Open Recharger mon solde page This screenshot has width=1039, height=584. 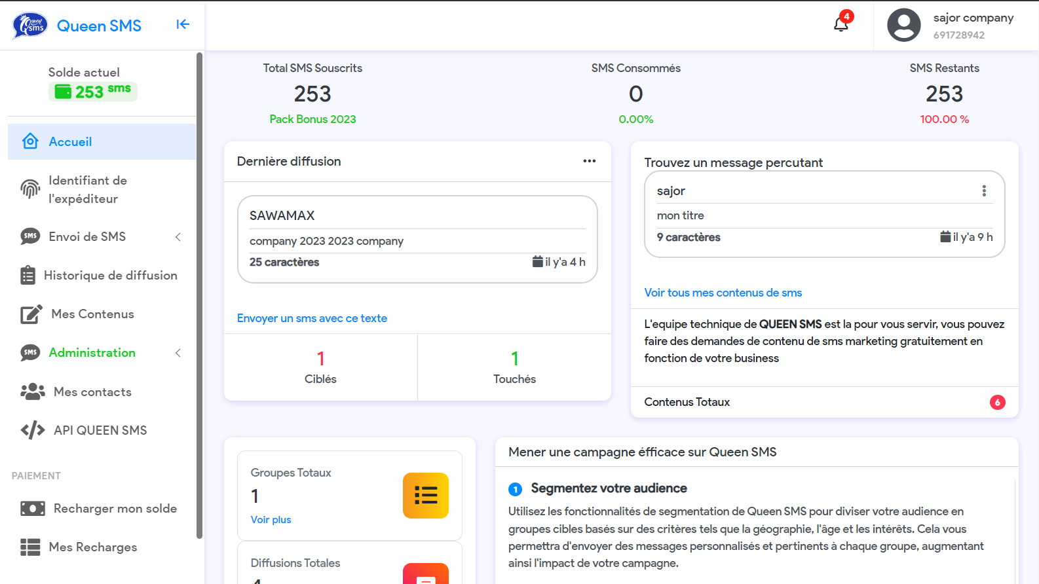[115, 509]
